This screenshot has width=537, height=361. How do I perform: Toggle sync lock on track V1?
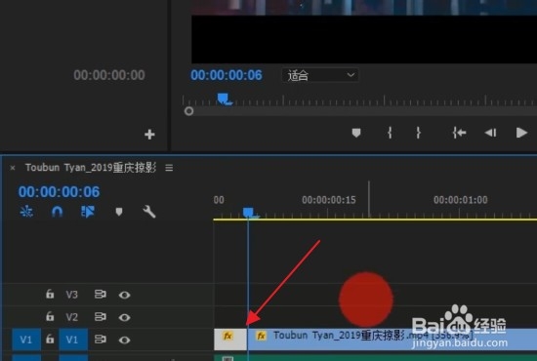101,340
